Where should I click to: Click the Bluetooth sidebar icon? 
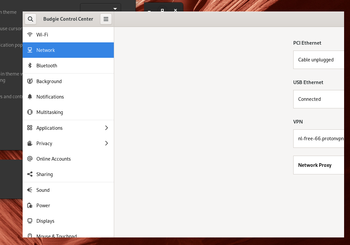(x=30, y=65)
